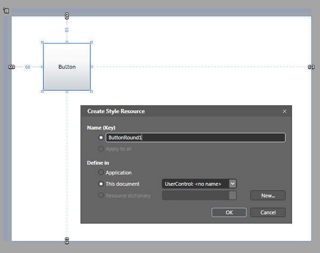
Task: Click the New... resource dictionary button
Action: click(268, 196)
